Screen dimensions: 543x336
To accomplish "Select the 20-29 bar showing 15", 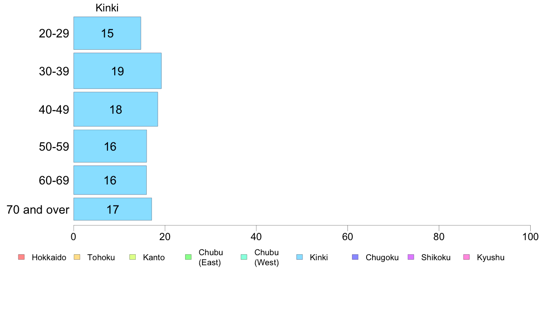I will [107, 33].
